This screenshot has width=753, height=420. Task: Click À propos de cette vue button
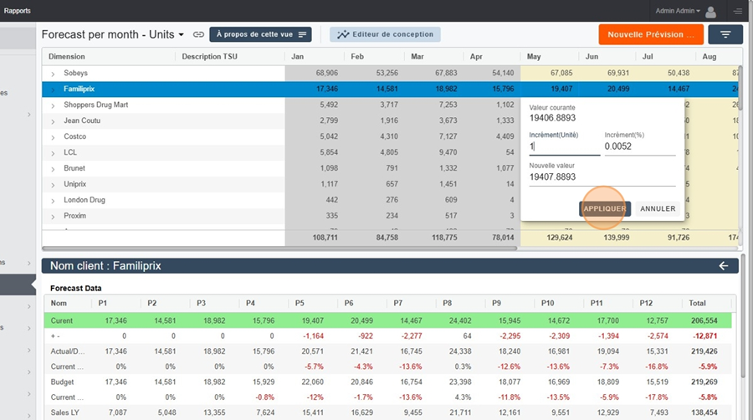click(x=260, y=34)
